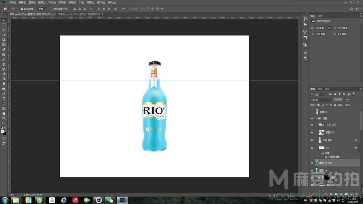Viewport: 363px width, 204px height.
Task: Open the Actions panel play icon
Action: click(x=305, y=24)
